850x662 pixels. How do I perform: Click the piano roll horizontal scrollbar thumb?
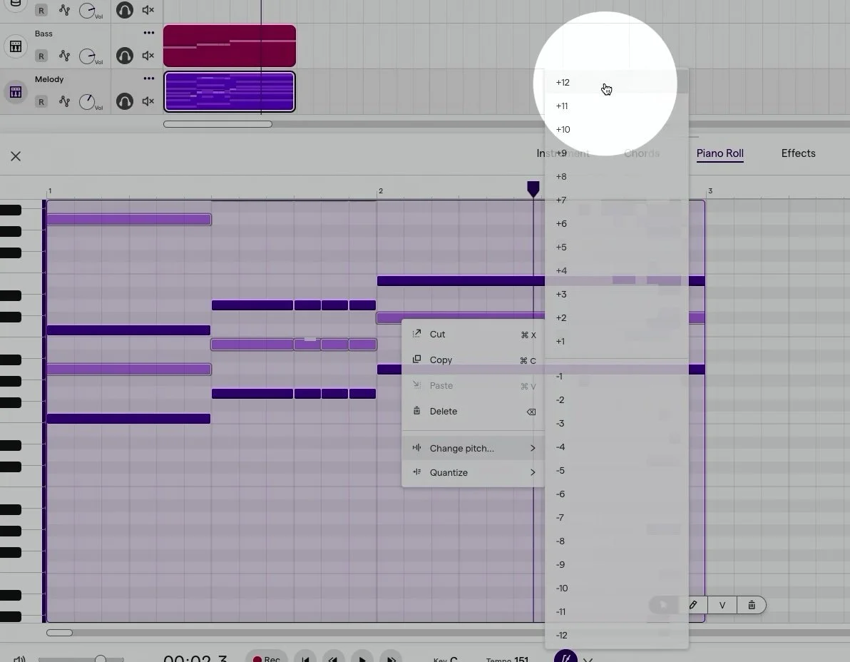point(59,633)
